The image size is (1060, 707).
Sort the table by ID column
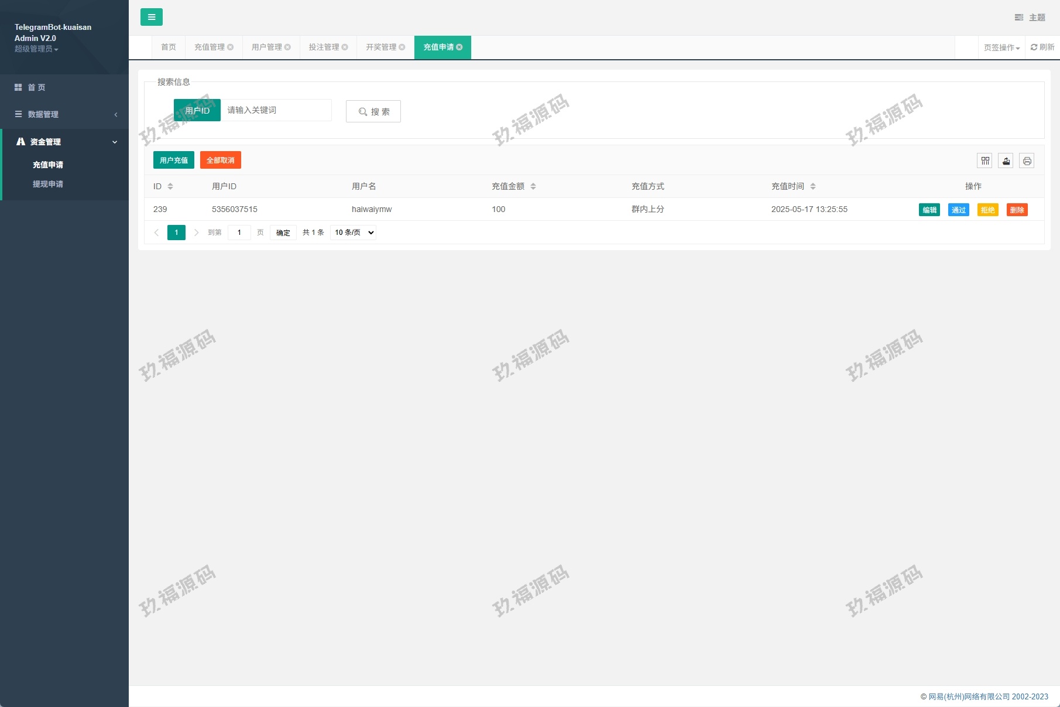click(170, 186)
